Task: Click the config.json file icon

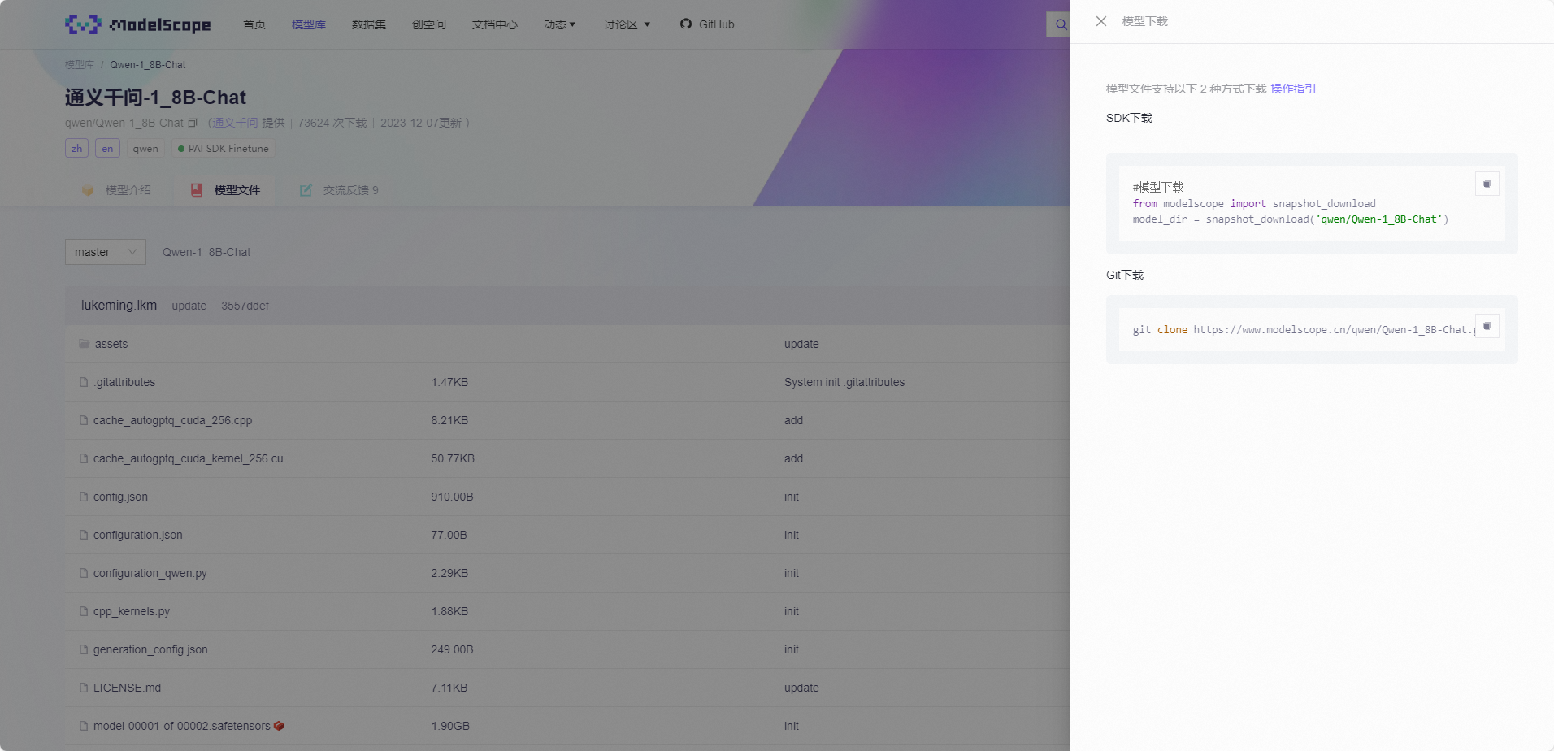Action: click(x=84, y=497)
